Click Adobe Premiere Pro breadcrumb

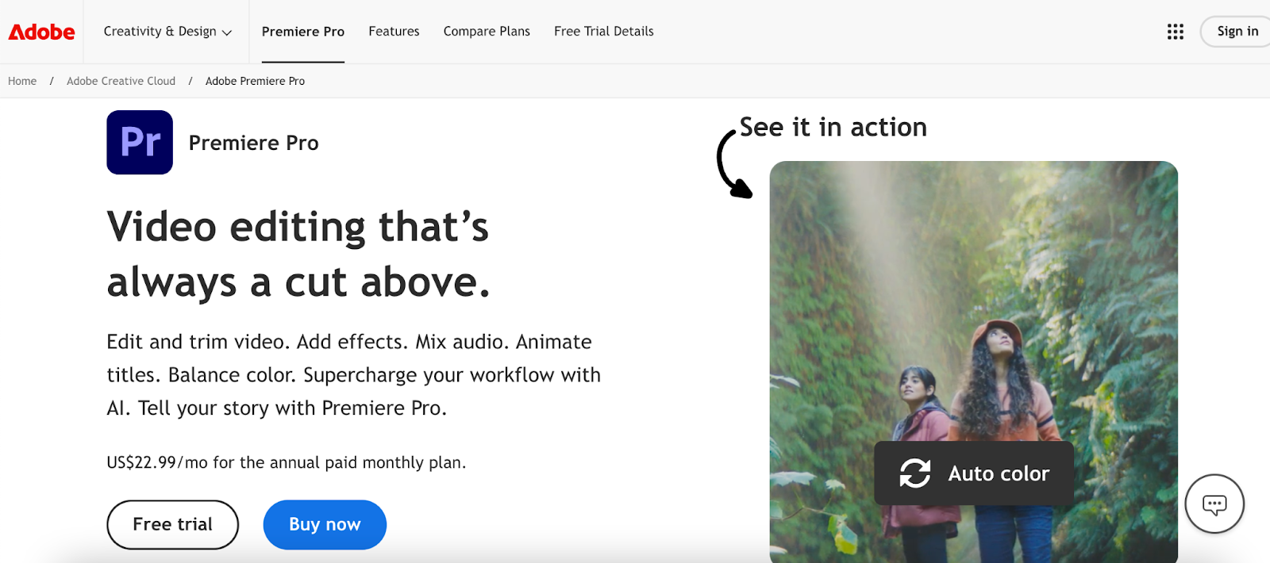[x=255, y=81]
